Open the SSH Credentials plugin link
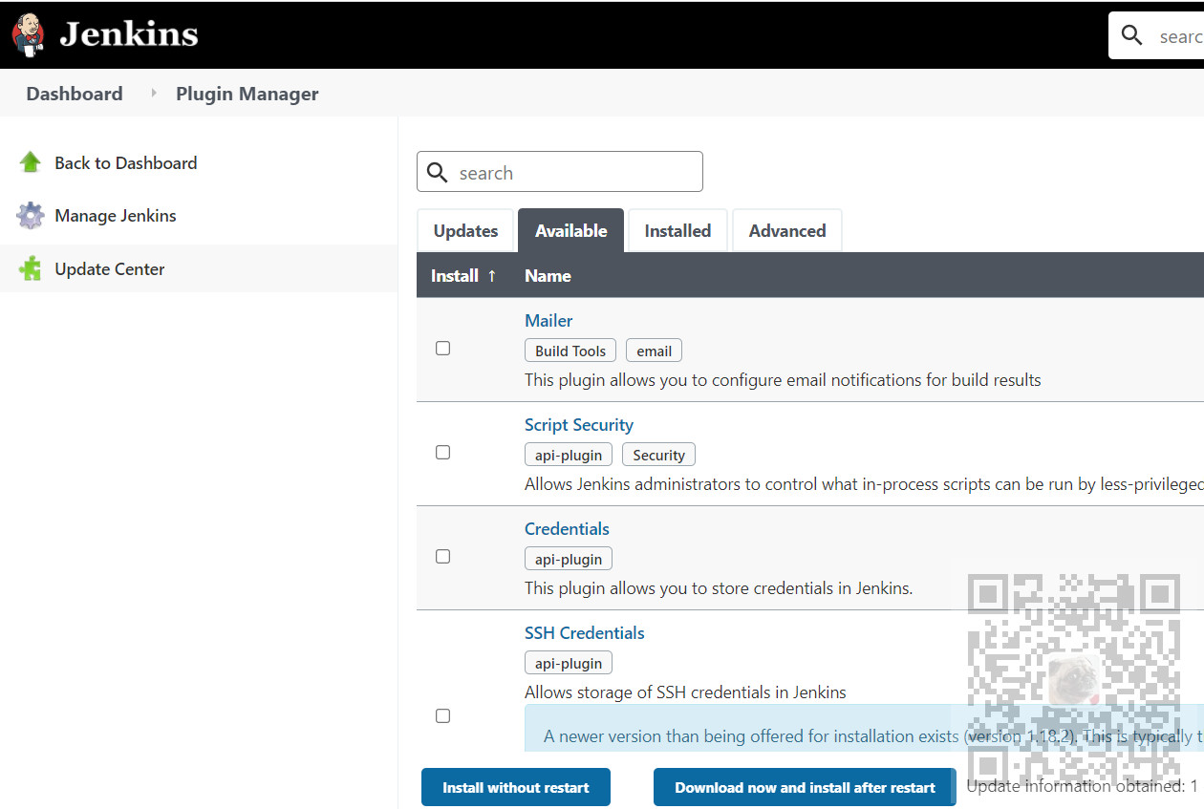The height and width of the screenshot is (809, 1204). (585, 633)
